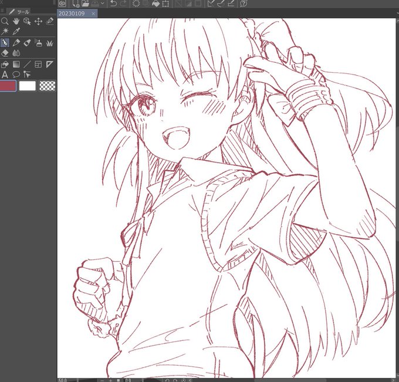The height and width of the screenshot is (382, 399).
Task: Select the Selection pen tool
Action: coord(50,21)
